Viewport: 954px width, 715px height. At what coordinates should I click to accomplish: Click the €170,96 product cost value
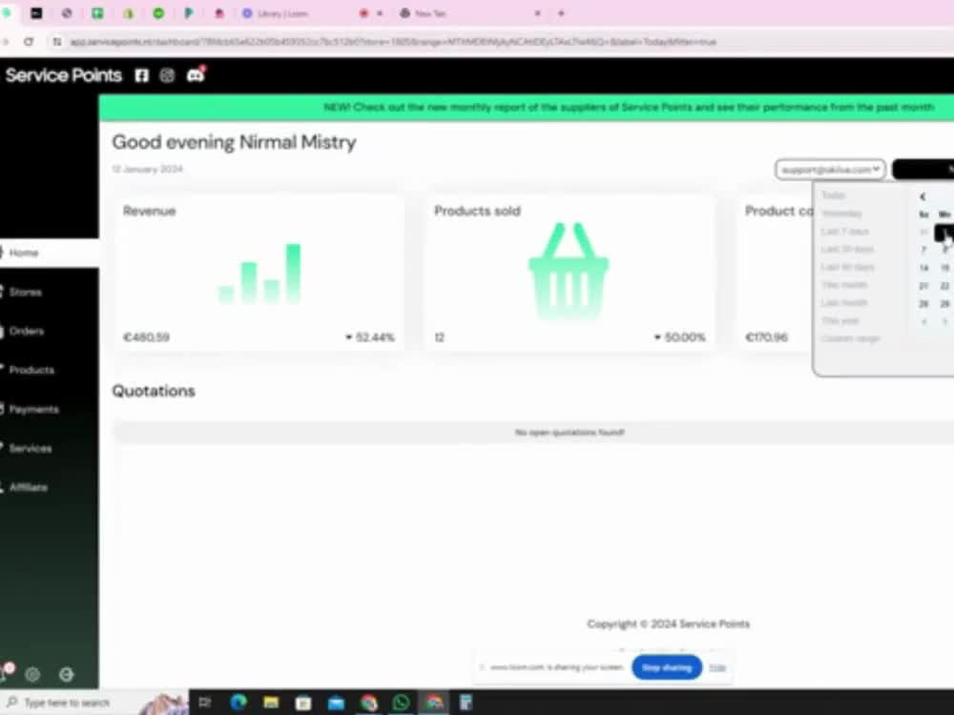(766, 337)
